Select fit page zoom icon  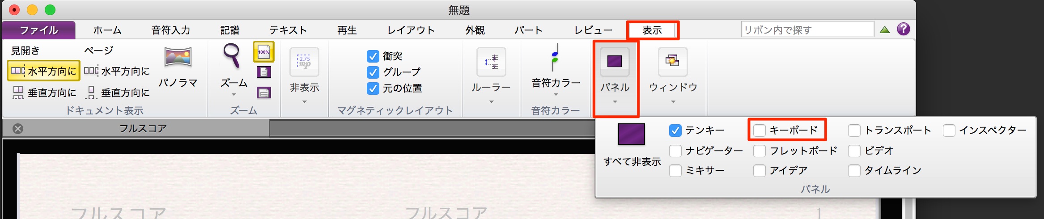point(264,72)
